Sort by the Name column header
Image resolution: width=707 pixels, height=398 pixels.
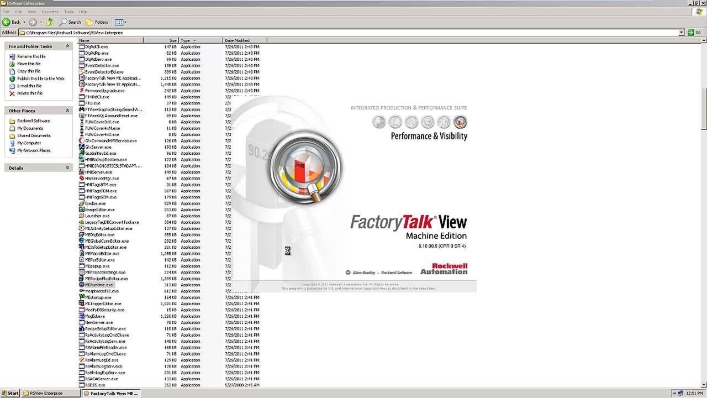pyautogui.click(x=110, y=40)
